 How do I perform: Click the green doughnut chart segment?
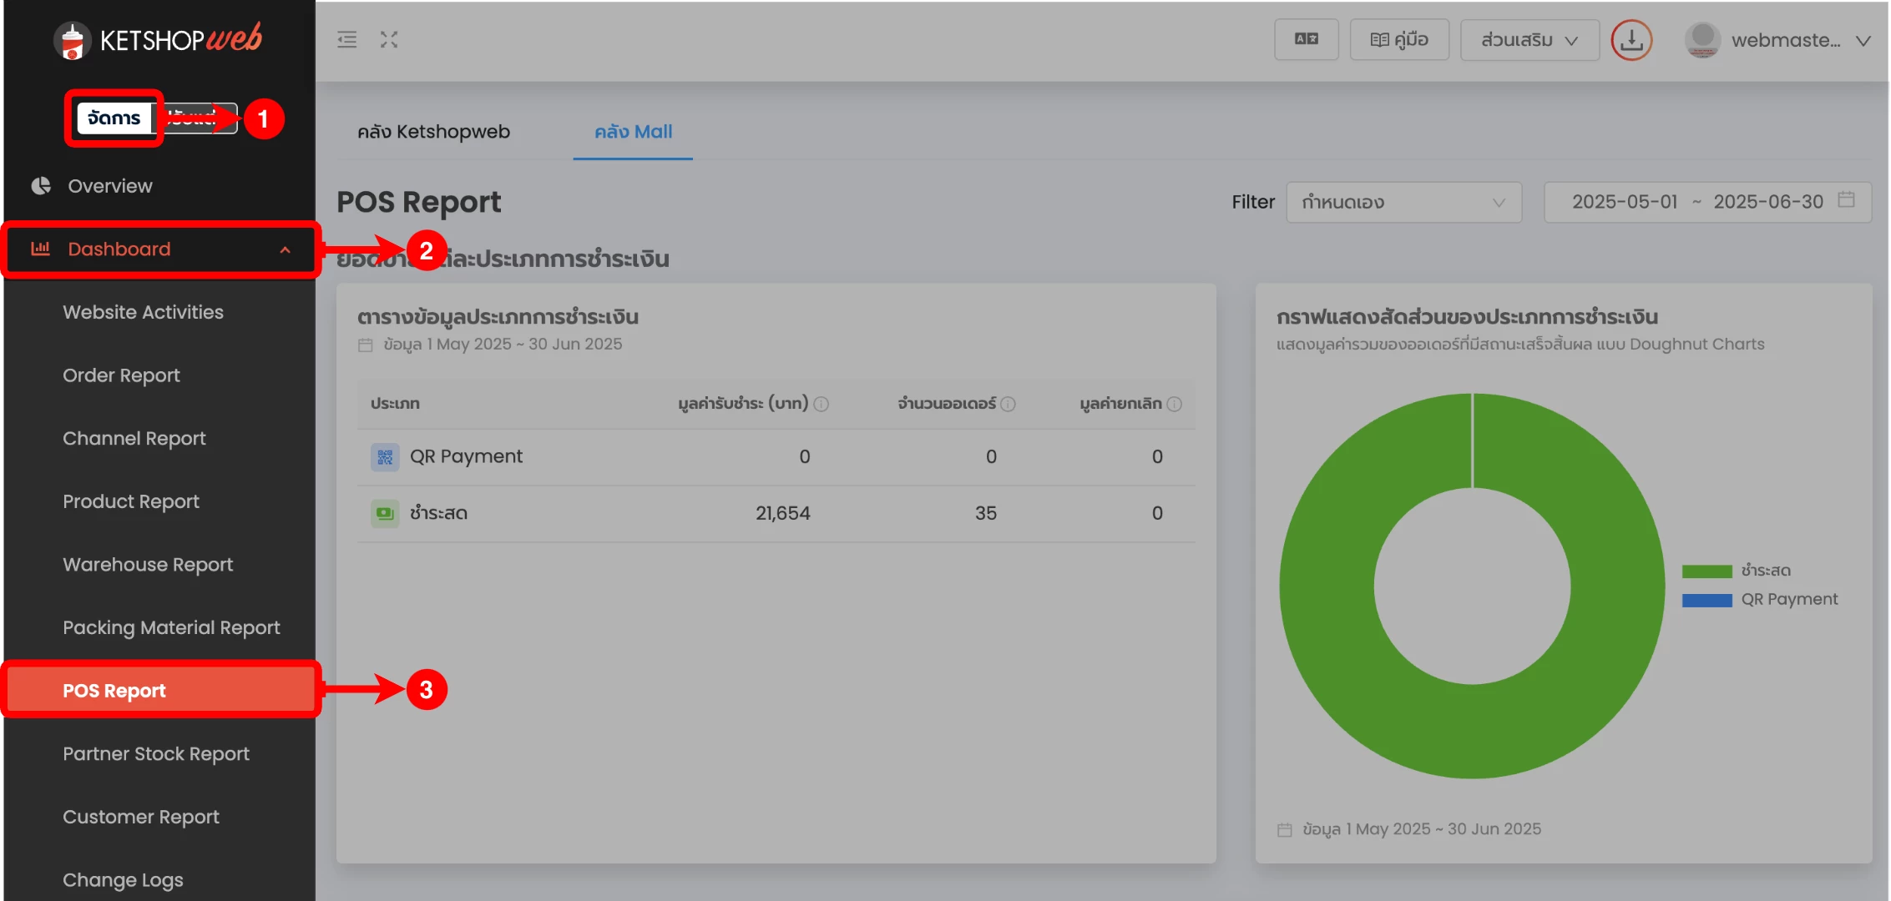[x=1327, y=584]
